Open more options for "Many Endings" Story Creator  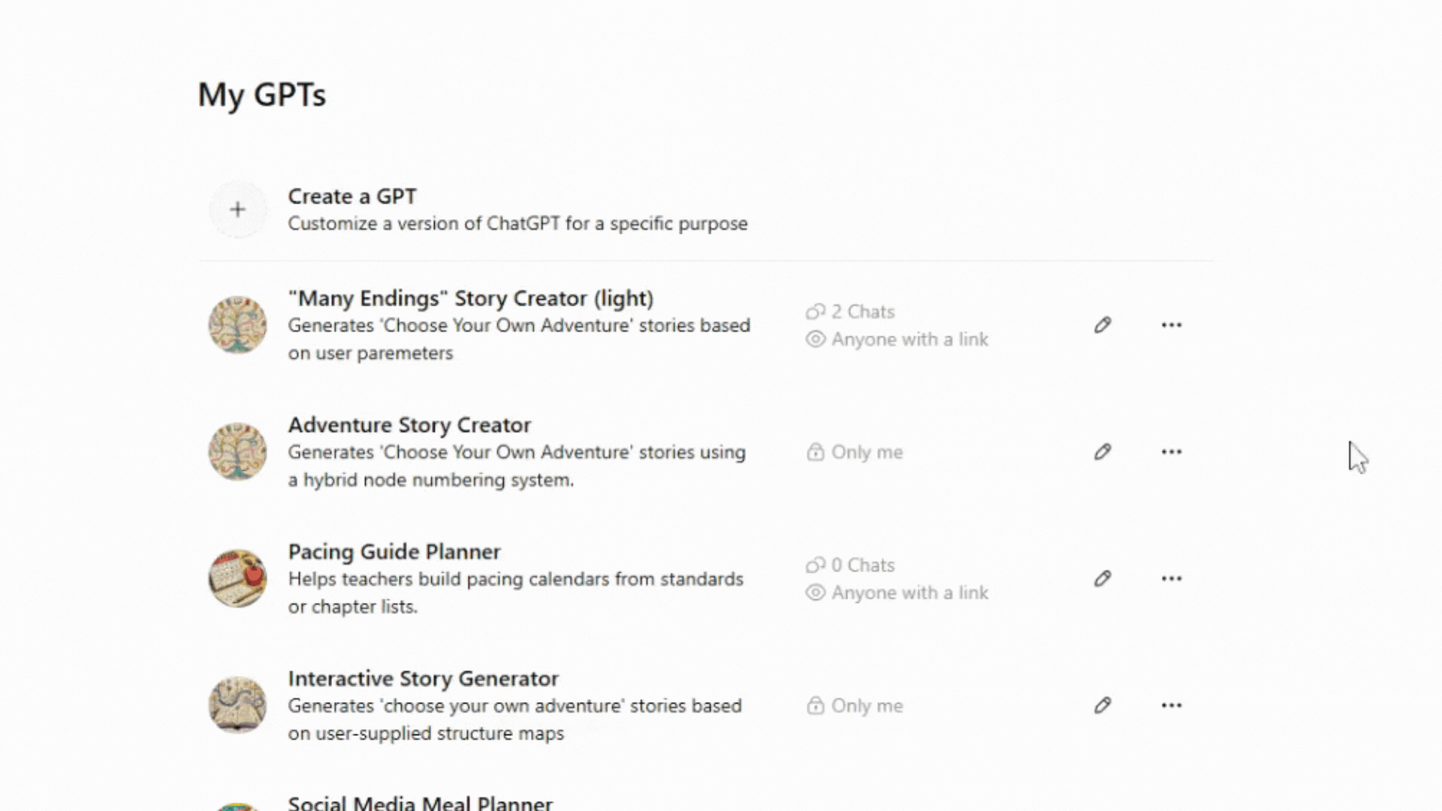click(x=1171, y=325)
